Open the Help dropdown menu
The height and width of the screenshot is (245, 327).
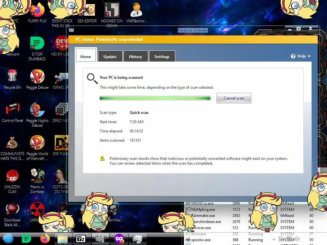(301, 56)
